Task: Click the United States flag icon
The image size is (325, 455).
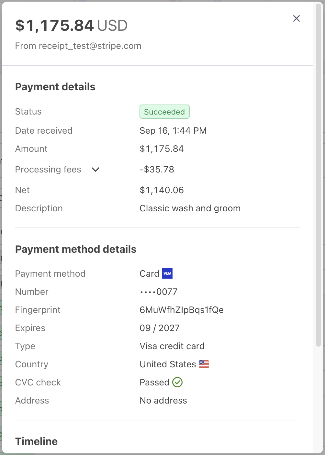Action: tap(204, 364)
